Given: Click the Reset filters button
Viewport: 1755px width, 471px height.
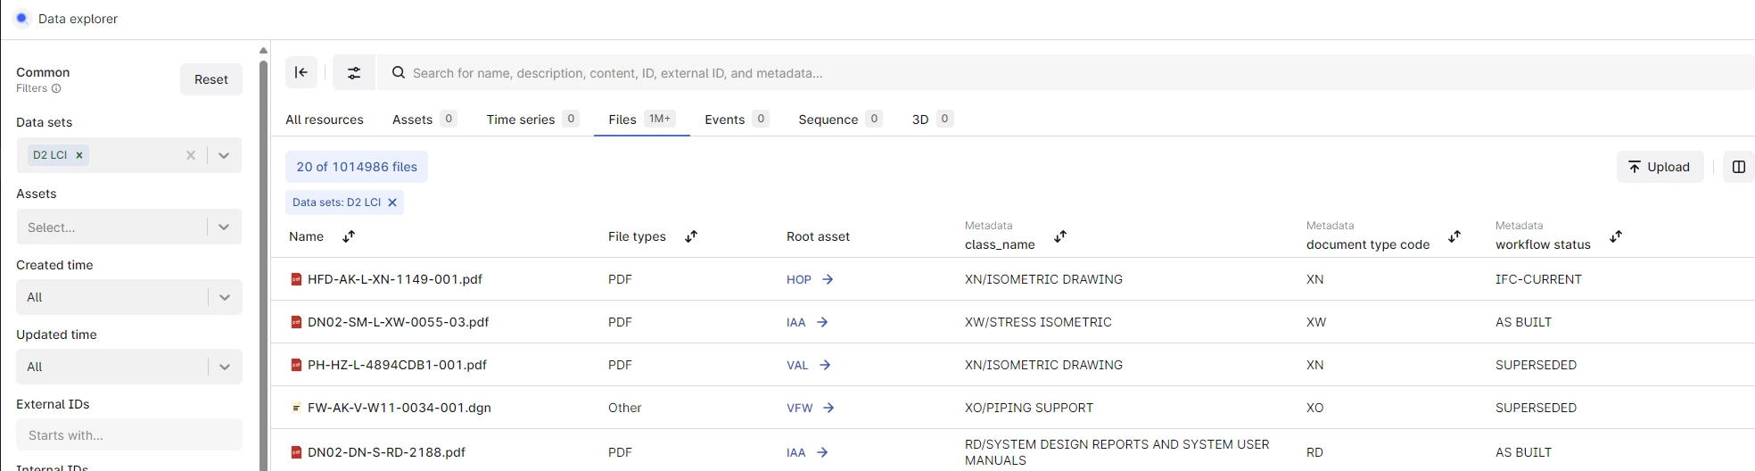Looking at the screenshot, I should [x=211, y=79].
